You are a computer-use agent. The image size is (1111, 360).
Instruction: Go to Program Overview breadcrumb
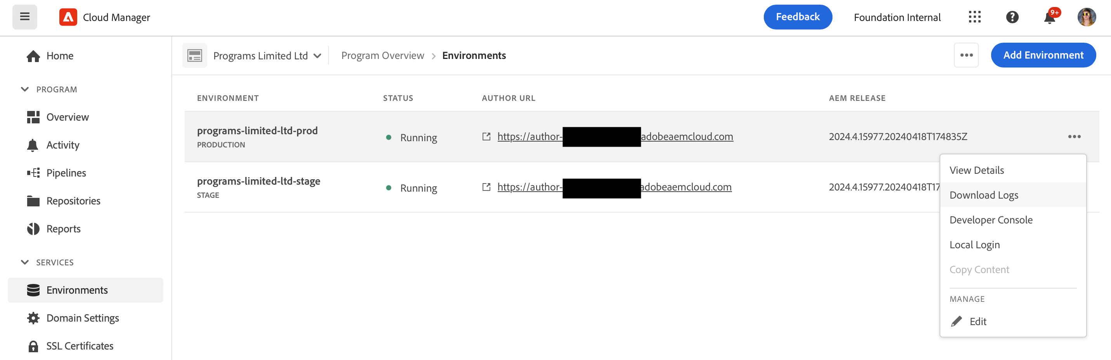pos(382,55)
